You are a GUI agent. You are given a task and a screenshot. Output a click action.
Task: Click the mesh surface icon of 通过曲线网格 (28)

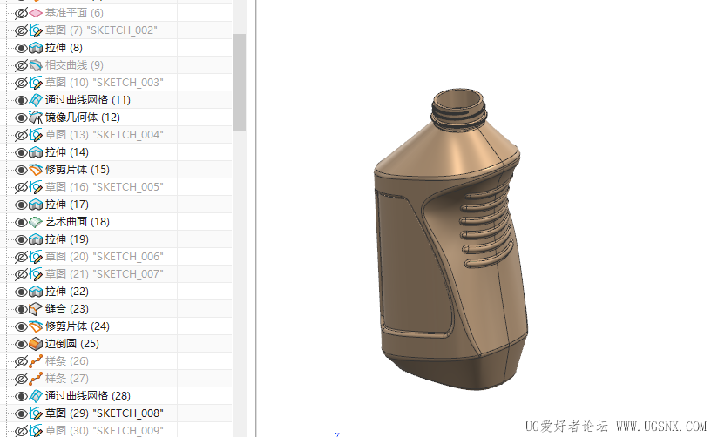pos(36,396)
